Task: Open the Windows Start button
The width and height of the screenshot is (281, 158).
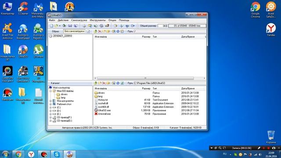Action: tap(5, 154)
